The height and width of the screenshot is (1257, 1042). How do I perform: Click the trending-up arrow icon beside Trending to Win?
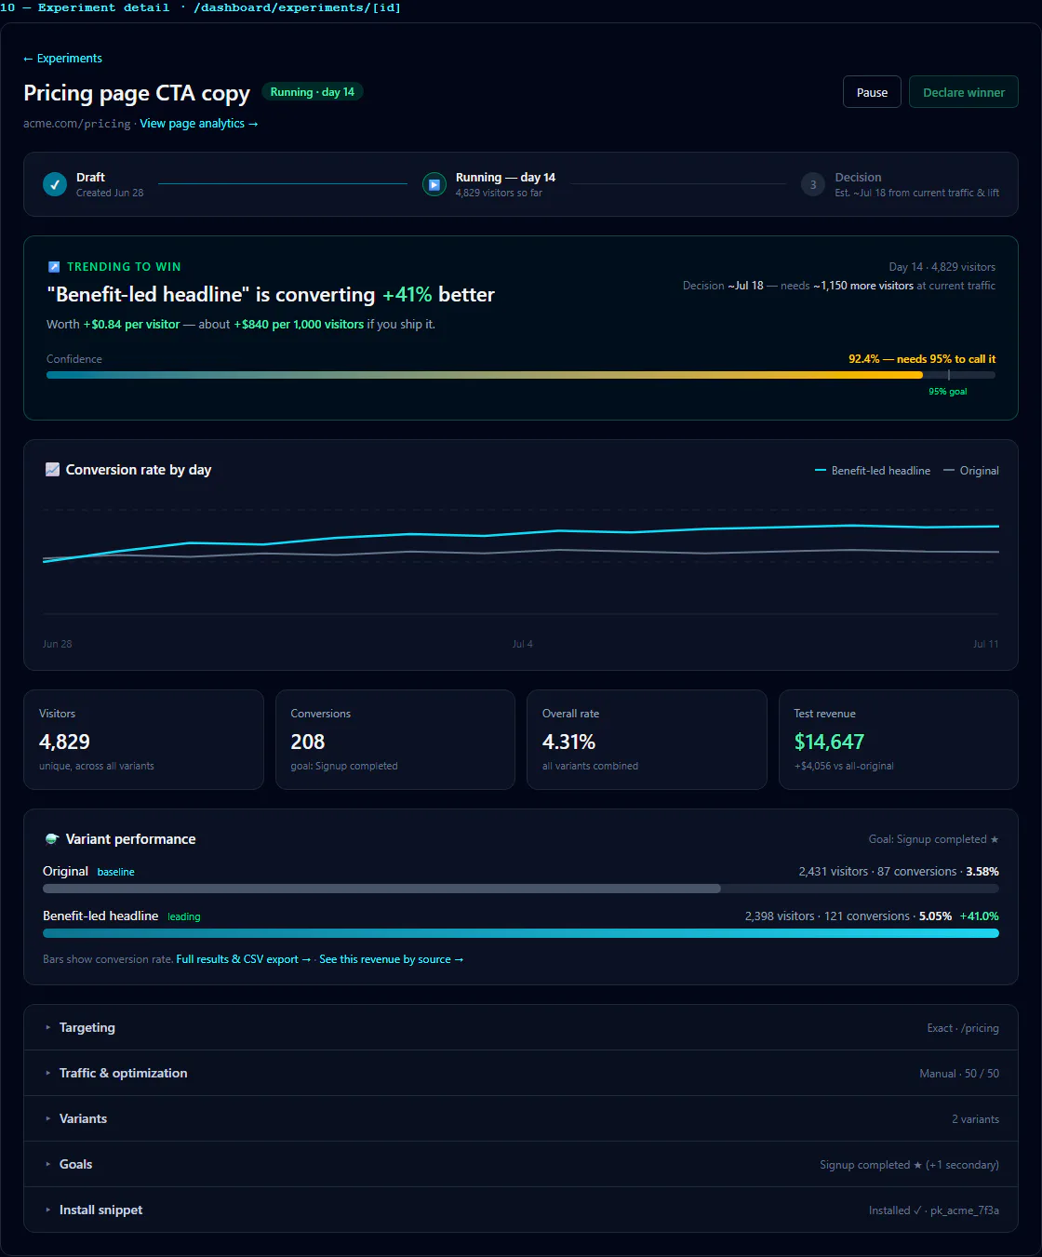coord(54,267)
